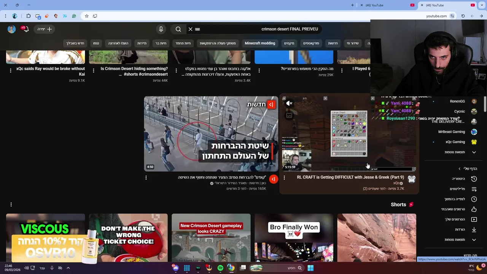Bookmark this page with the star icon
Image resolution: width=487 pixels, height=274 pixels.
pos(87,16)
